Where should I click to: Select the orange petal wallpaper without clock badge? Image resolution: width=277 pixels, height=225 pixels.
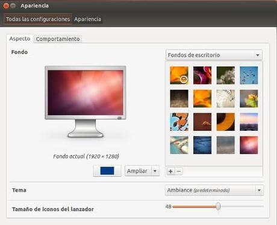coord(202,98)
